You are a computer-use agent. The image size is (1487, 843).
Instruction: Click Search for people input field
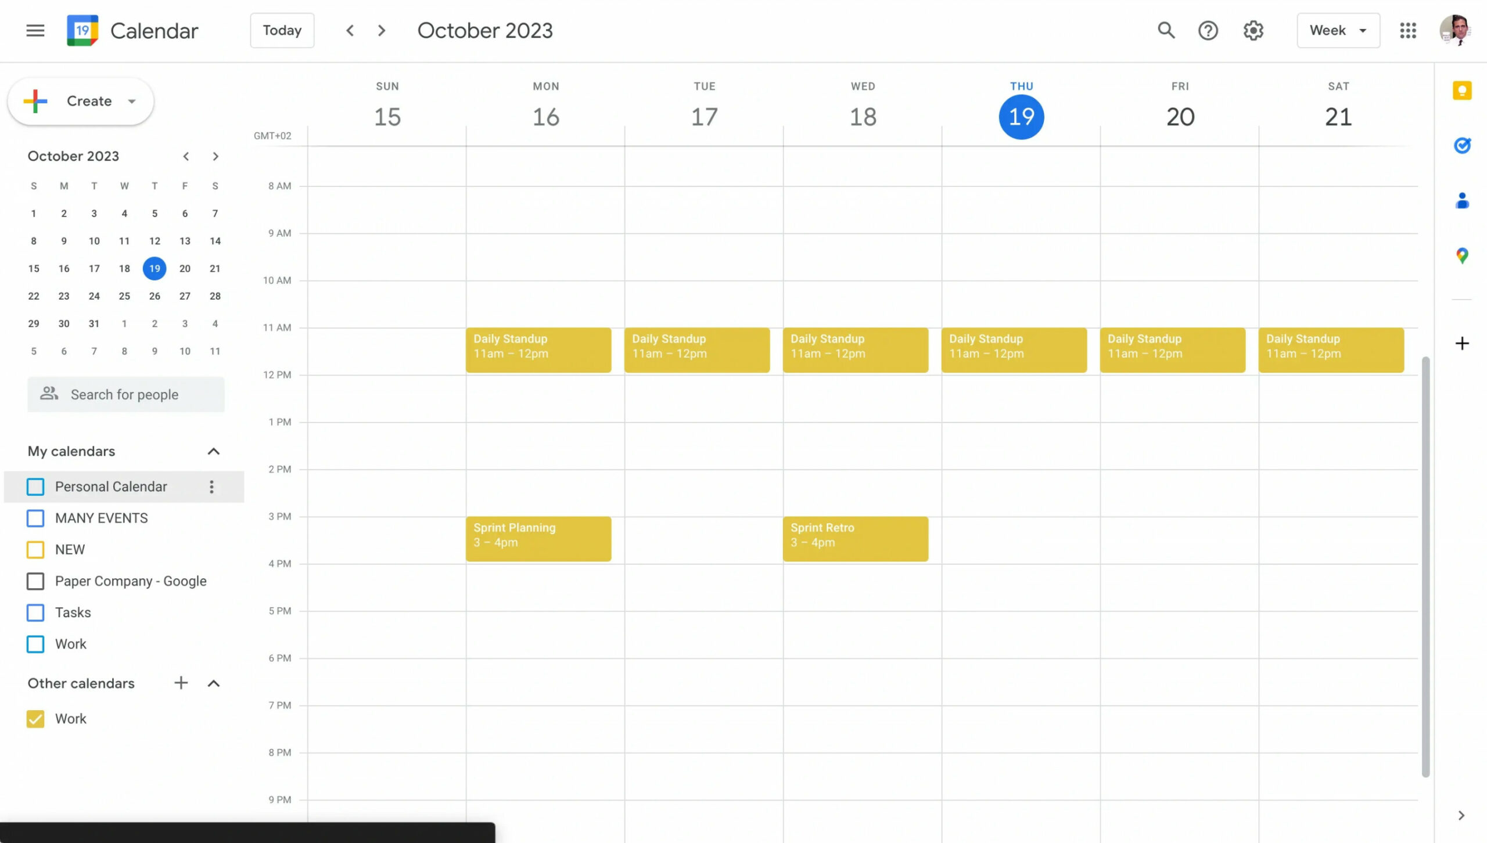[125, 394]
